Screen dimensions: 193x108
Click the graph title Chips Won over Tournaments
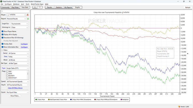tap(111, 13)
